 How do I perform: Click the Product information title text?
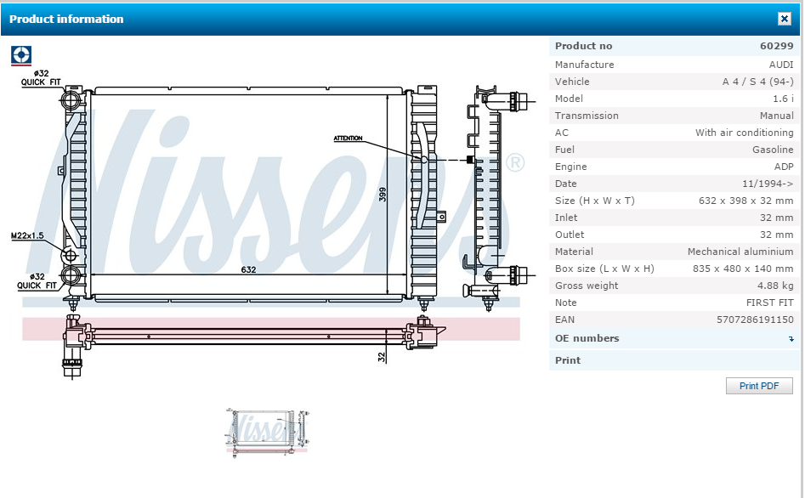[66, 19]
